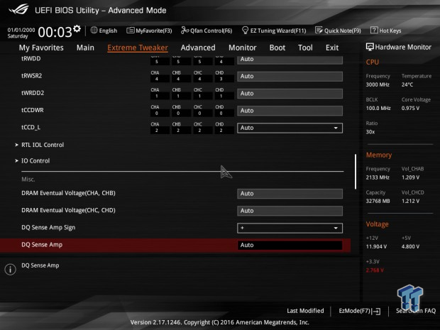Click the red +3.3V 2.768 V reading
440x330 pixels.
pyautogui.click(x=375, y=270)
